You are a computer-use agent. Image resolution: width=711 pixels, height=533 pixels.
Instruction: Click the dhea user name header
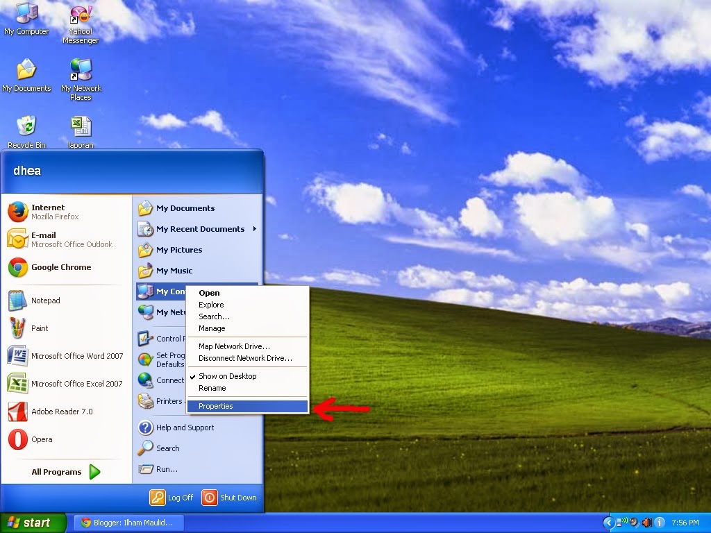click(x=27, y=171)
